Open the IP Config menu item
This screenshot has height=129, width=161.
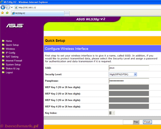tap(11, 53)
